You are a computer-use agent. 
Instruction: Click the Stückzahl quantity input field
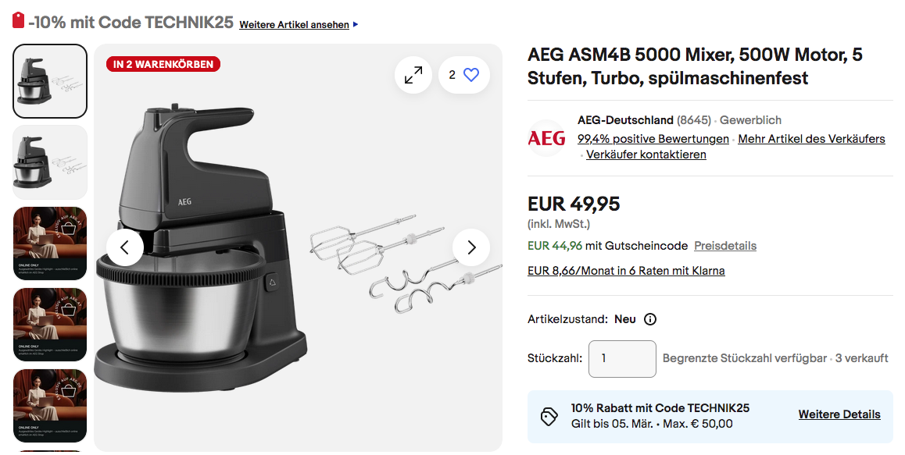622,359
